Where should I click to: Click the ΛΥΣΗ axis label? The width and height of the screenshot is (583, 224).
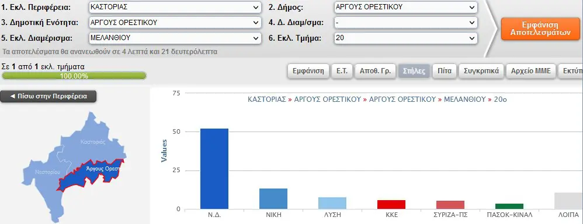[x=332, y=215]
